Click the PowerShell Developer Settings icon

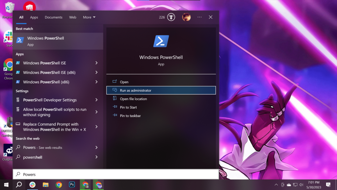click(18, 100)
